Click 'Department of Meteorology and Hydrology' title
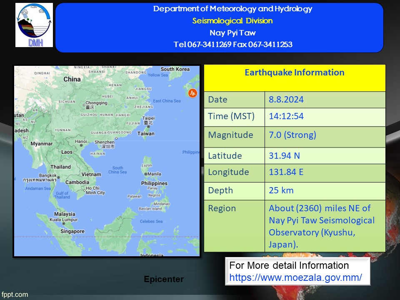This screenshot has height=300, width=400. pyautogui.click(x=232, y=9)
